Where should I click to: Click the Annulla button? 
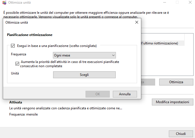(125, 94)
